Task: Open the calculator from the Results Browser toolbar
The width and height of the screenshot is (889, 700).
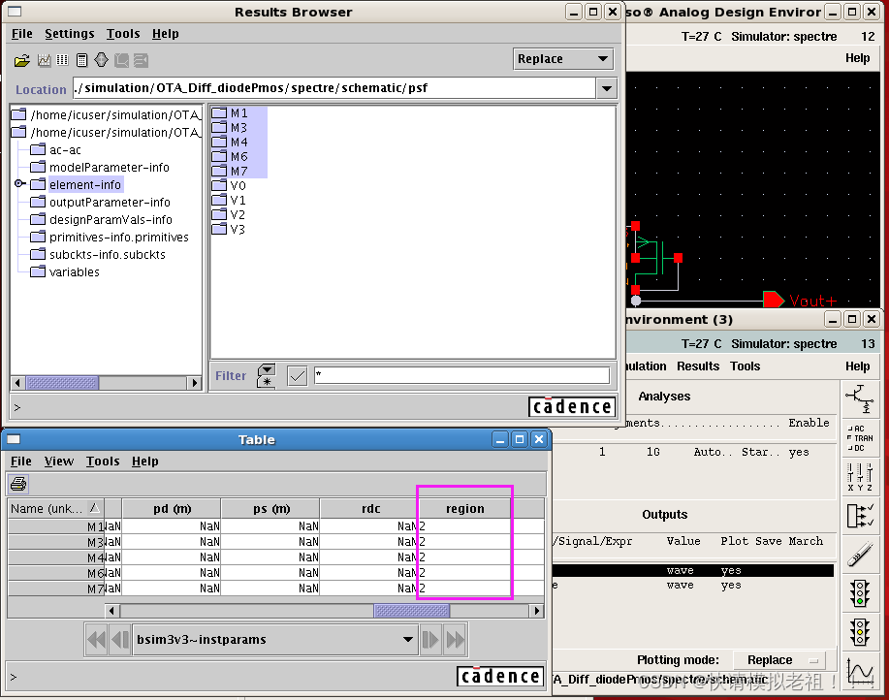Action: (x=81, y=60)
